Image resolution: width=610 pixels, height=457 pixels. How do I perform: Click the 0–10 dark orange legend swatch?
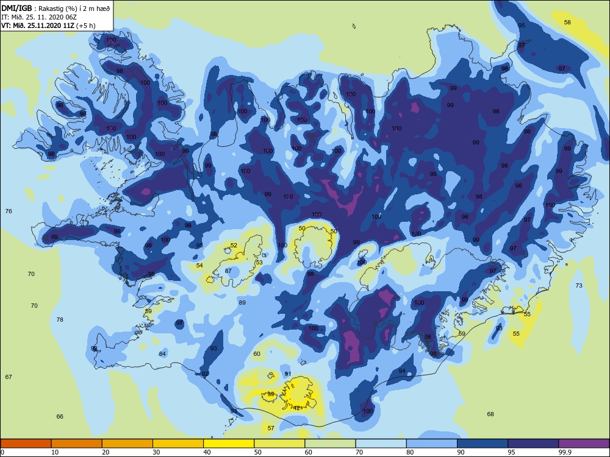click(x=26, y=444)
